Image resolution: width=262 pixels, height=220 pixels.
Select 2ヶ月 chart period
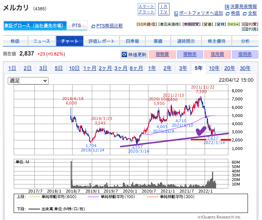(105, 68)
